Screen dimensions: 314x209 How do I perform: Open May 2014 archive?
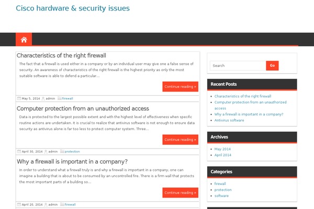coord(222,149)
